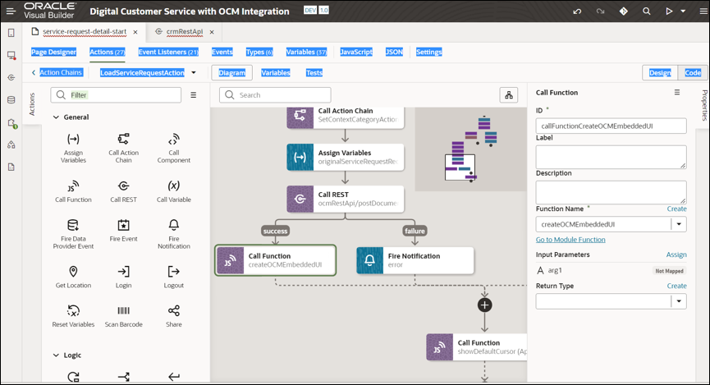Open the Source View document icon in navigator

(x=11, y=167)
